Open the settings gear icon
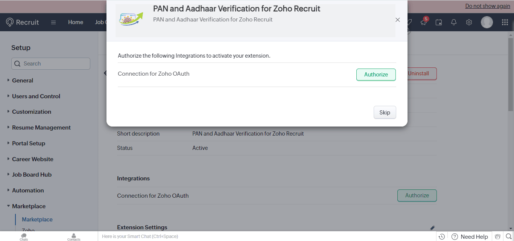The image size is (514, 241). click(469, 22)
